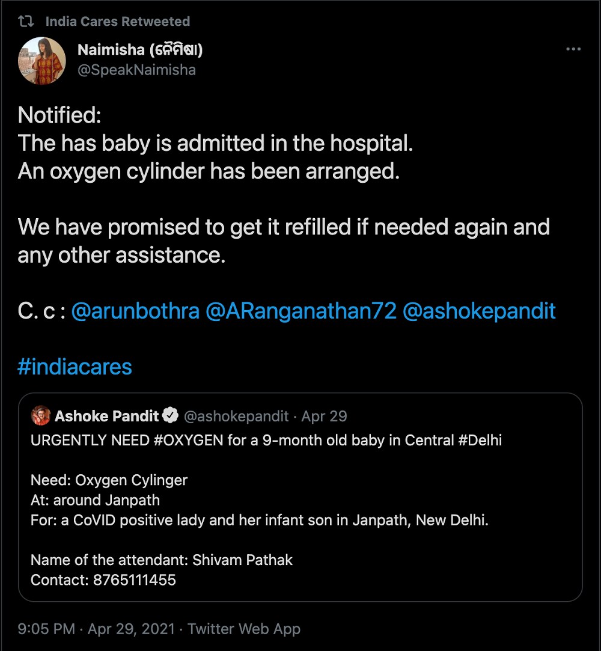
Task: Click the retweet icon above the tweet
Action: click(x=25, y=22)
